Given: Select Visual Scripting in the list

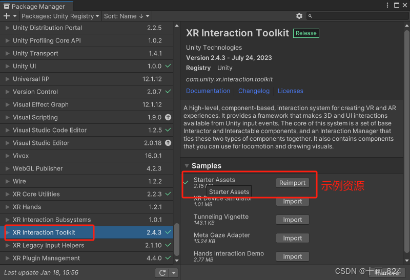Looking at the screenshot, I should [x=87, y=117].
